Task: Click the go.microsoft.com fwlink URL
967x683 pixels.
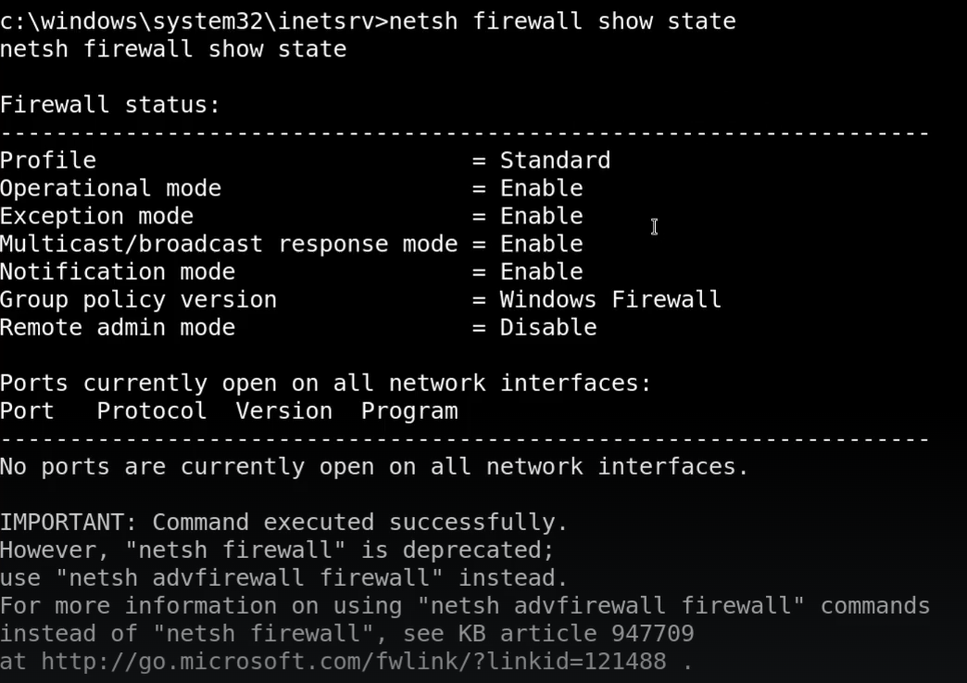Action: 353,662
